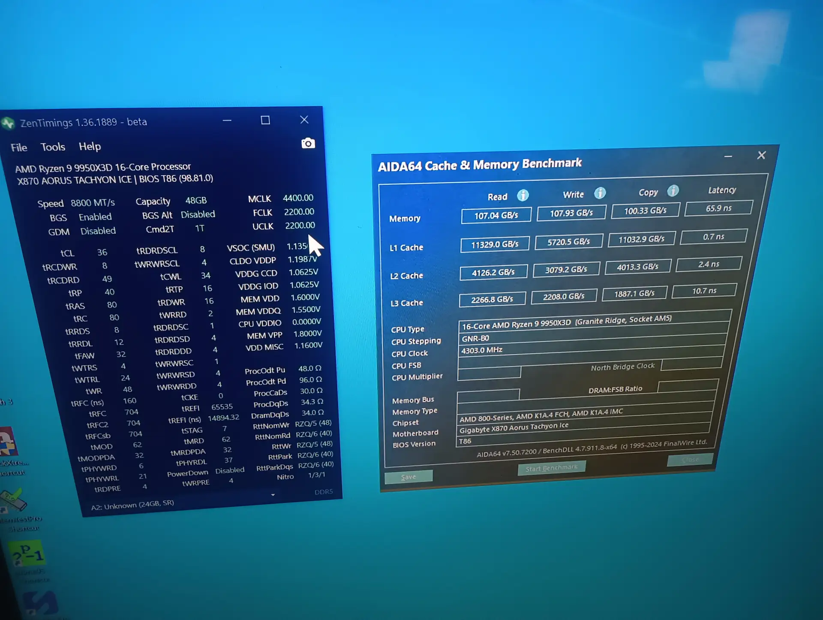This screenshot has width=823, height=620.
Task: Click the Memory Read 107.04 GB/s field
Action: click(x=496, y=215)
